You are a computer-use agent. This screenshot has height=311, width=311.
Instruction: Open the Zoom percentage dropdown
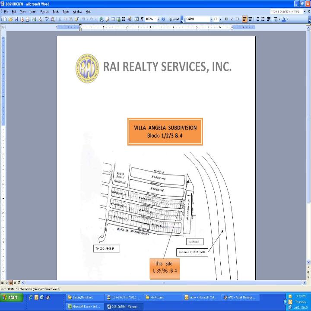[x=158, y=19]
